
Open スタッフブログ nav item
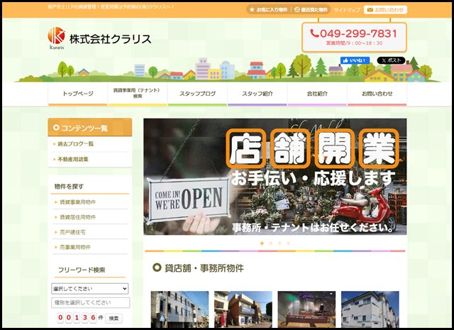click(x=197, y=94)
